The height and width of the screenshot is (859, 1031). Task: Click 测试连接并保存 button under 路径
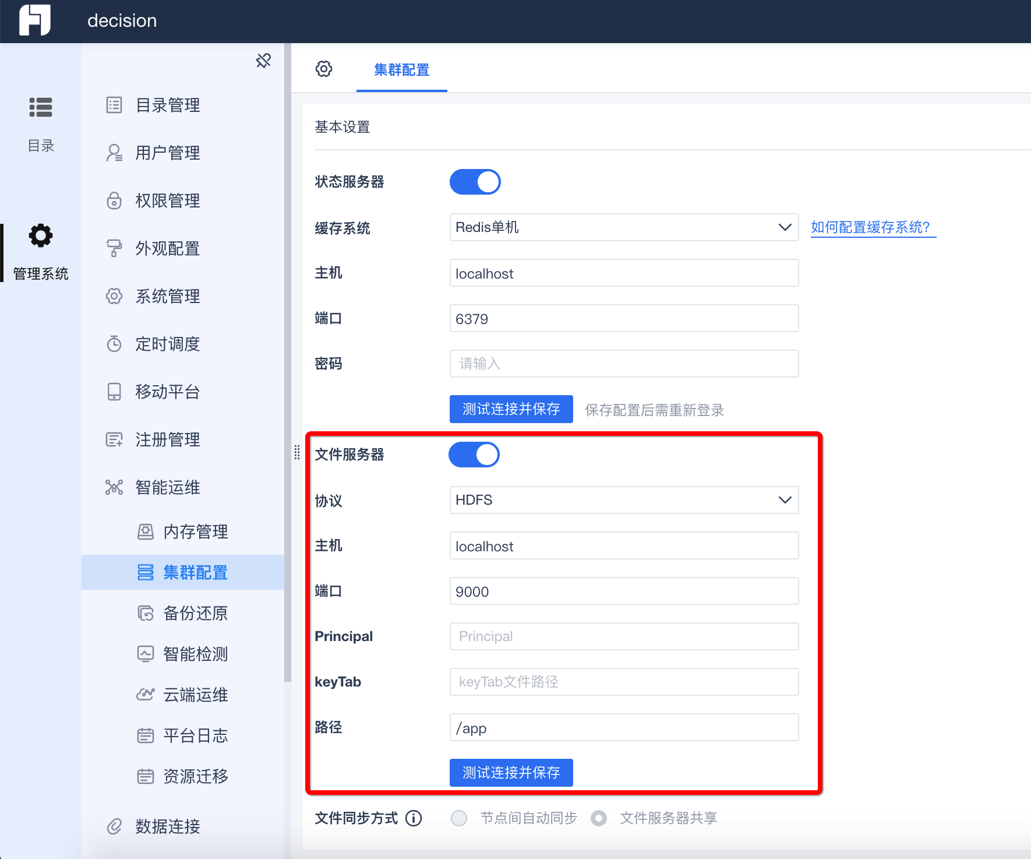[x=511, y=773]
